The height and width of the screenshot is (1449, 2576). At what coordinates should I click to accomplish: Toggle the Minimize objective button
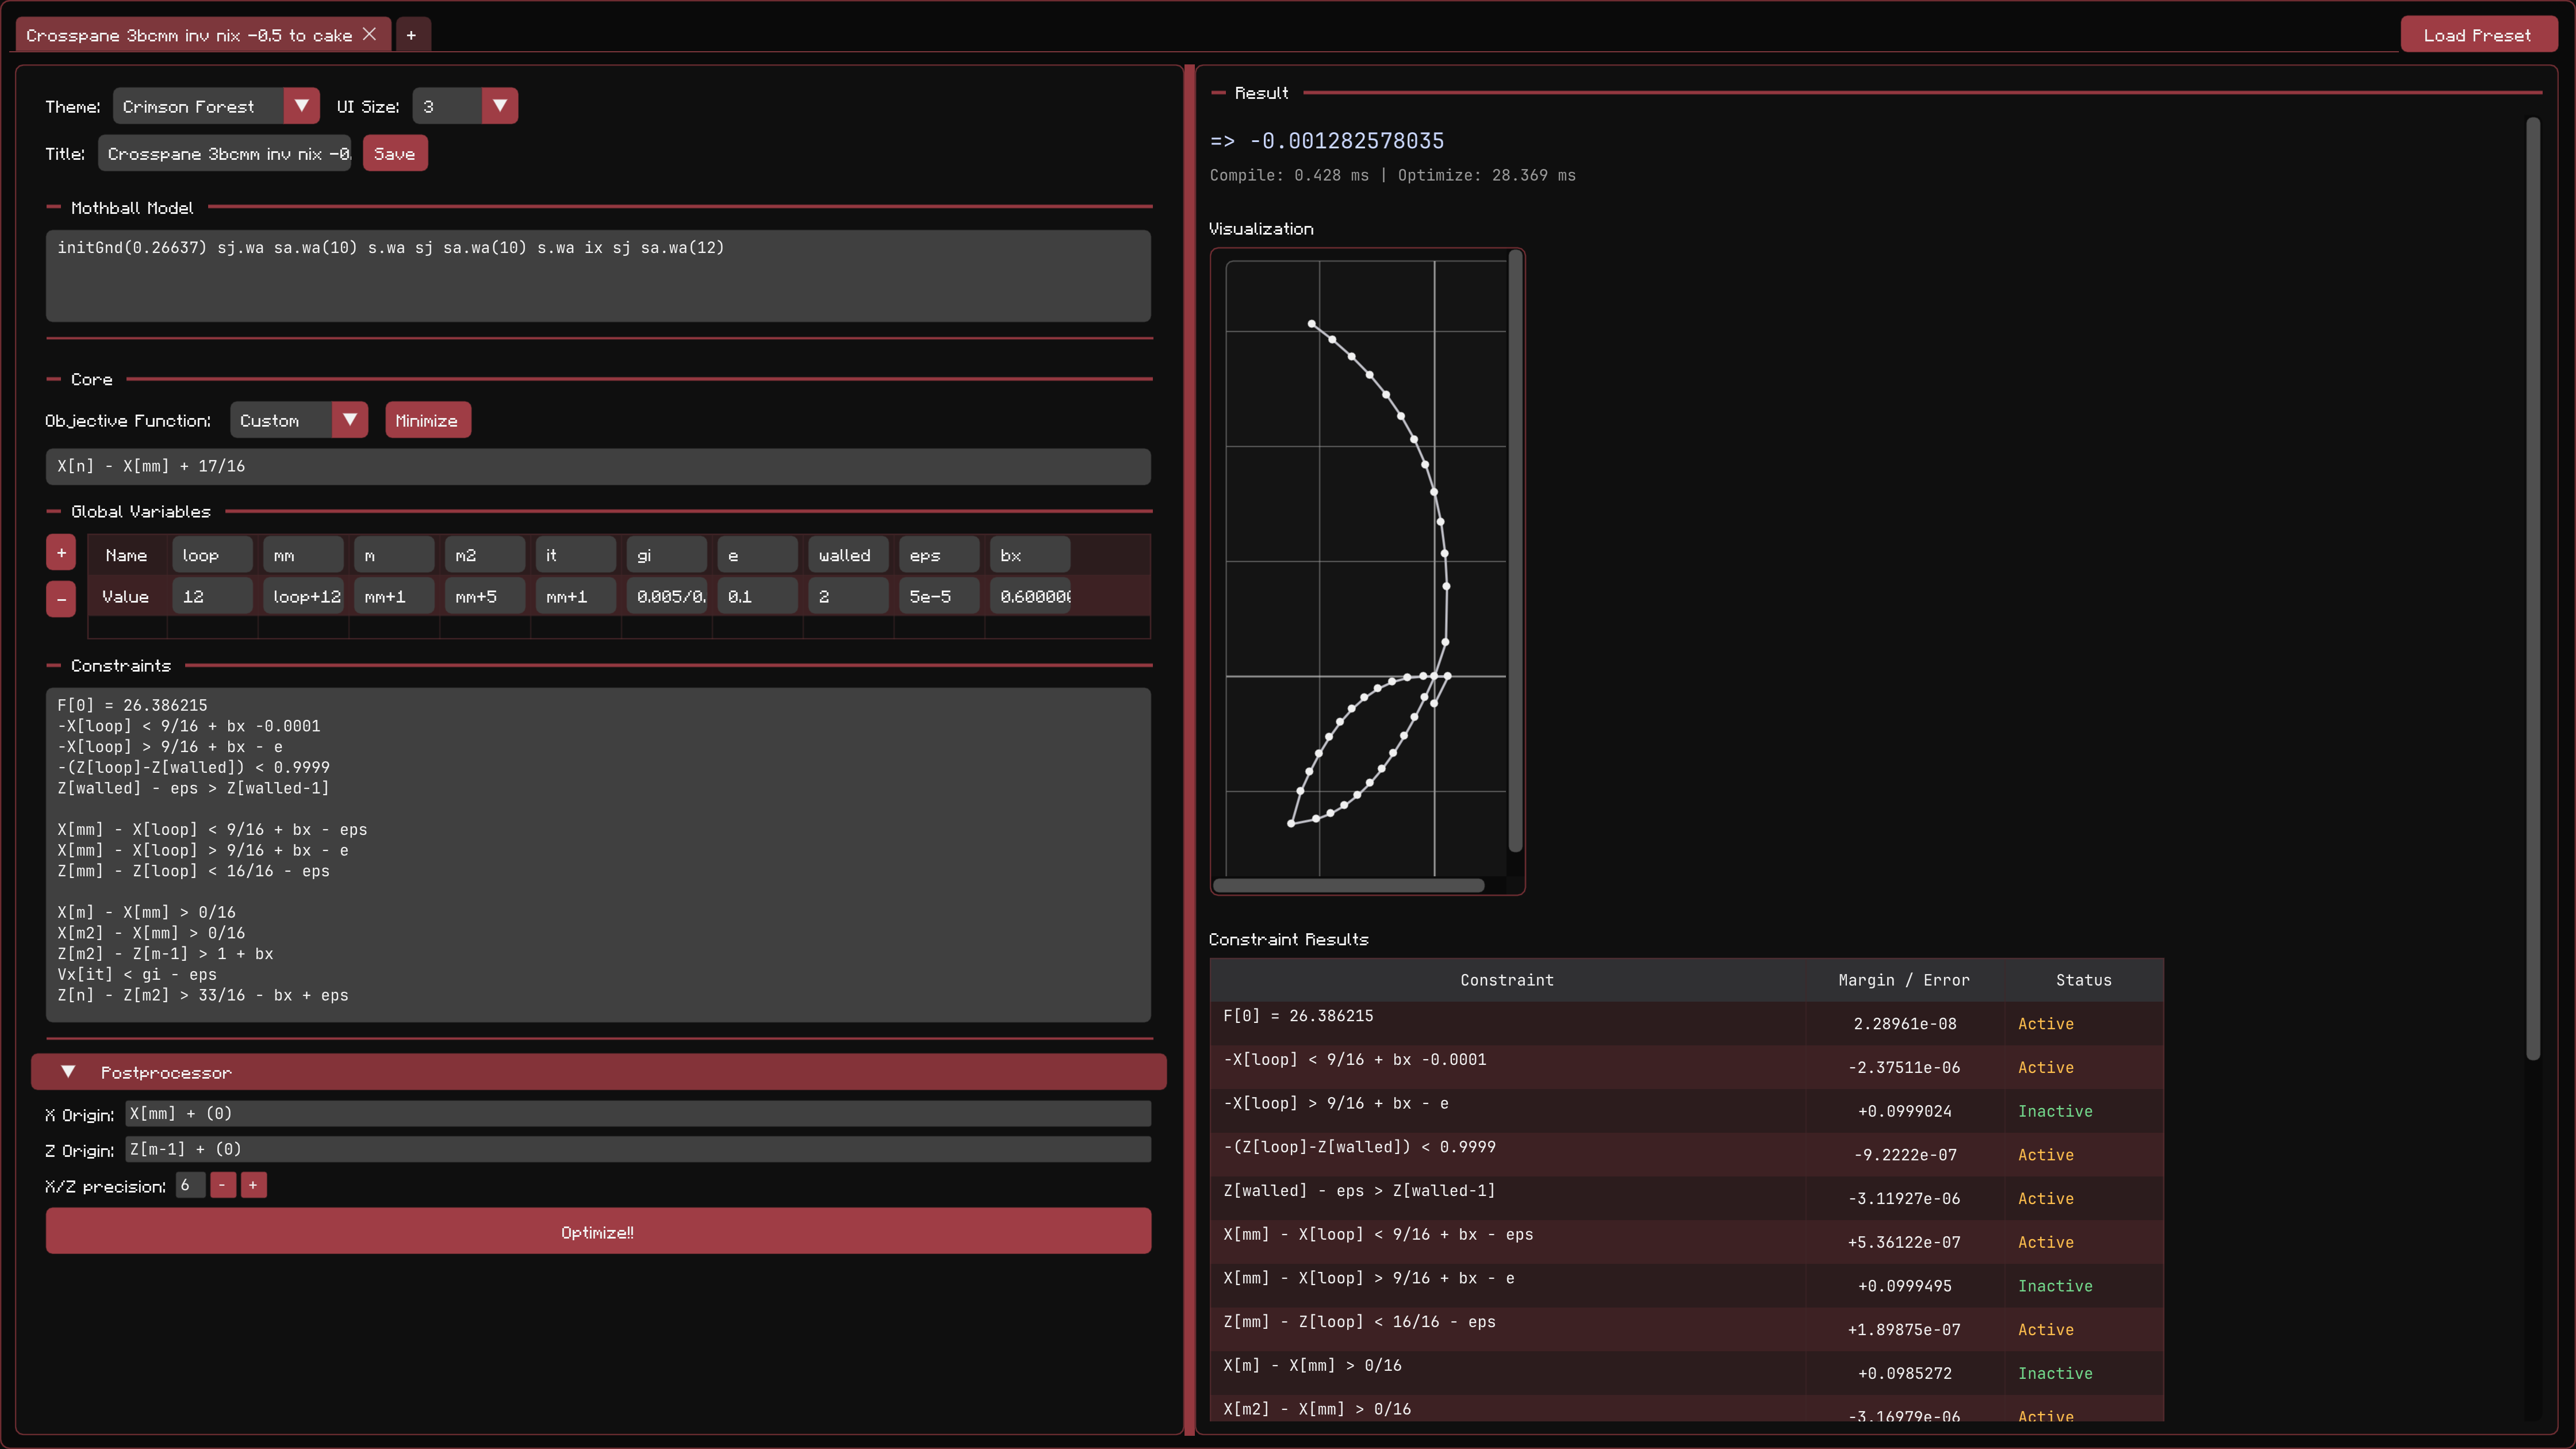click(x=427, y=421)
